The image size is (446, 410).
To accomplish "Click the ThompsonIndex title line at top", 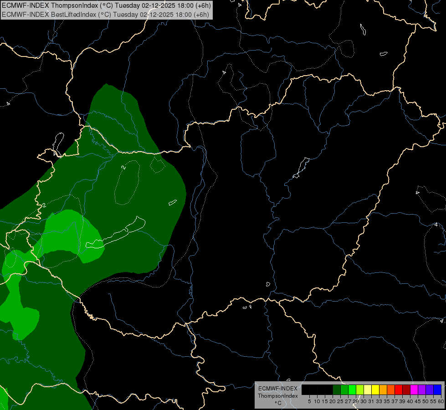I will pos(107,5).
